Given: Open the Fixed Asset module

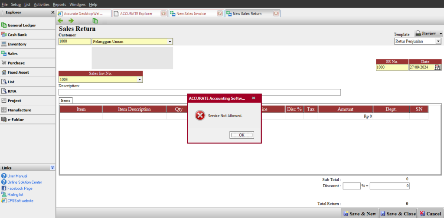Looking at the screenshot, I should (x=27, y=72).
